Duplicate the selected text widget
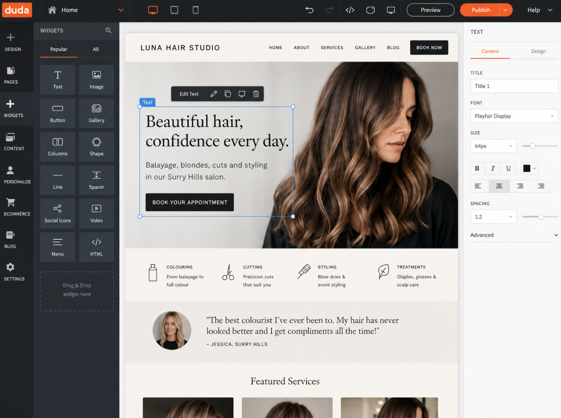 [228, 94]
